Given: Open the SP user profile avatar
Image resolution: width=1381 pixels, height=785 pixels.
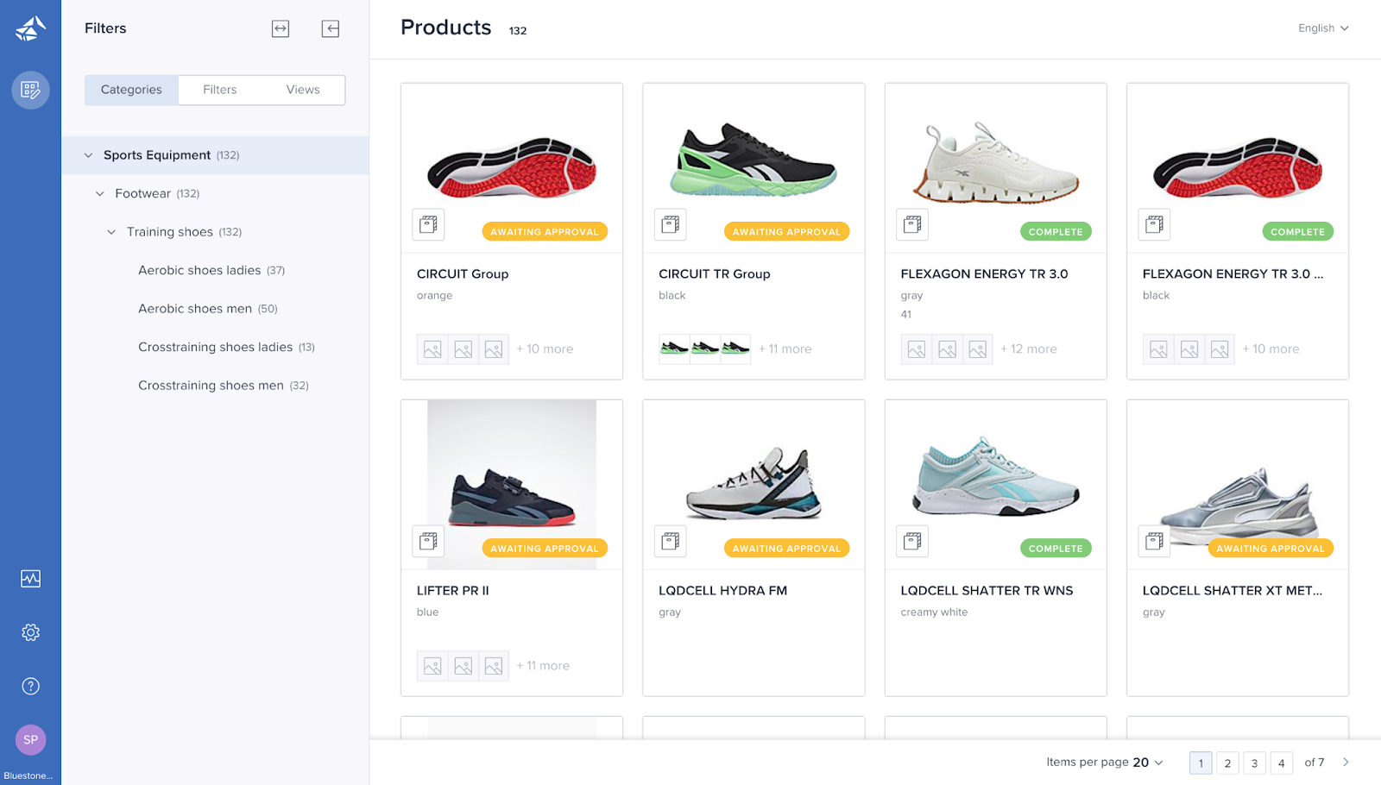Looking at the screenshot, I should 30,739.
